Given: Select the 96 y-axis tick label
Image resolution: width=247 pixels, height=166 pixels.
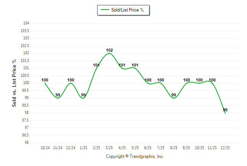Looking at the screenshot, I should click(x=27, y=142).
